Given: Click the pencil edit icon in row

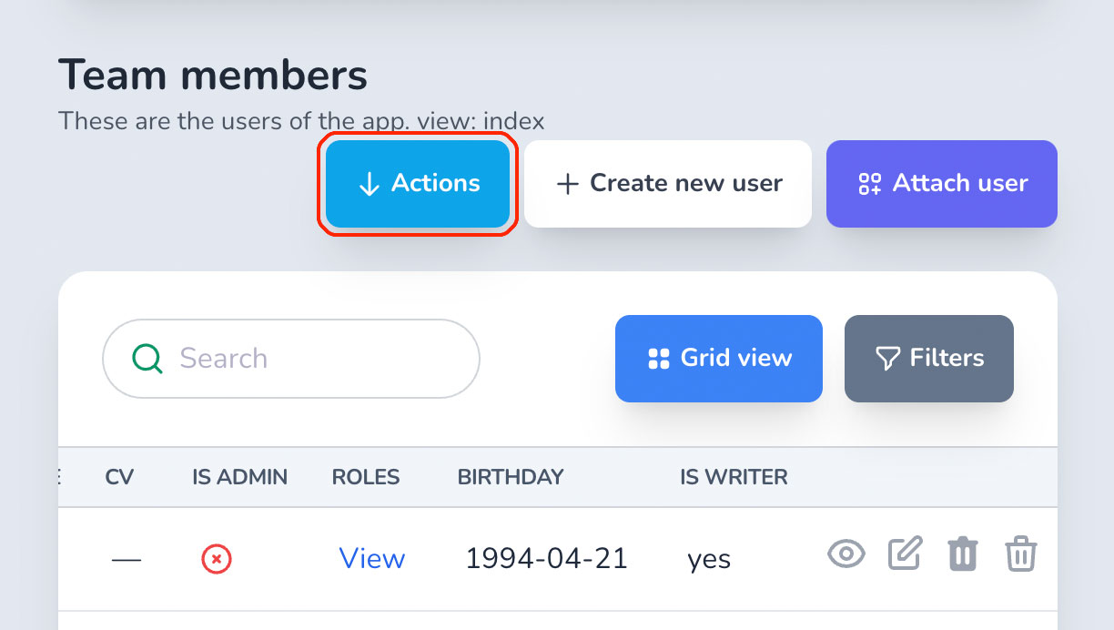Looking at the screenshot, I should 905,553.
